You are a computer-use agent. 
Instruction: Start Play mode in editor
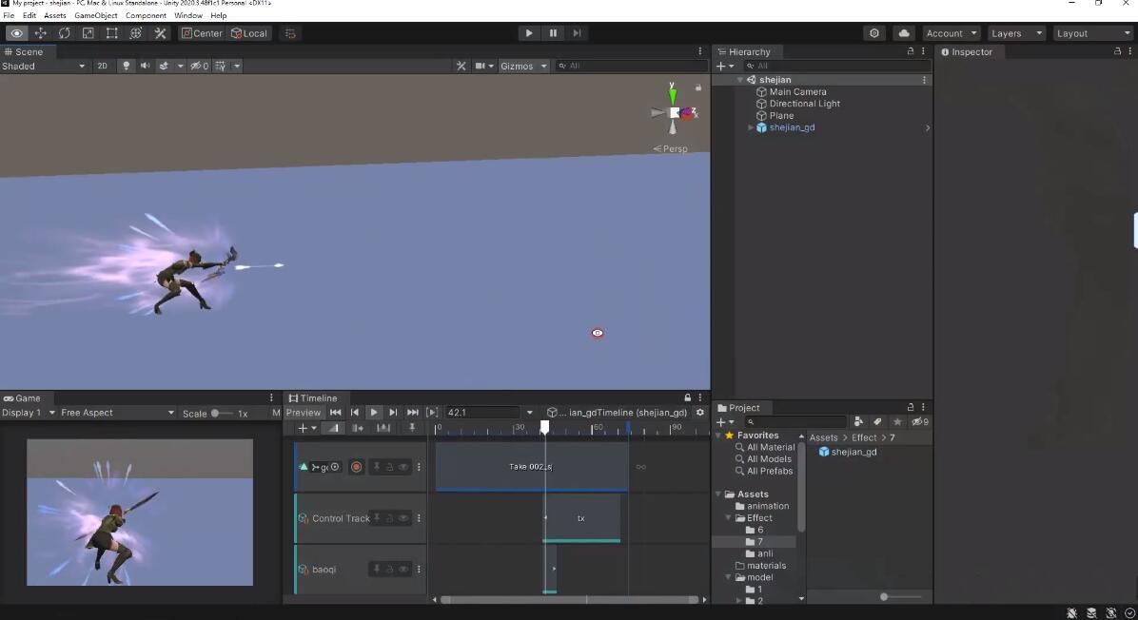tap(528, 33)
